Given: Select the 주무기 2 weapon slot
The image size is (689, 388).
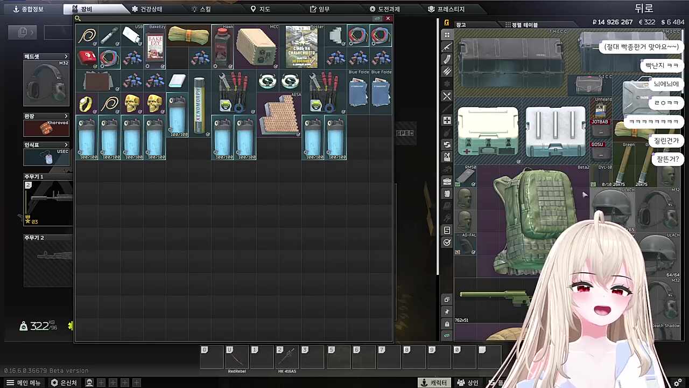Looking at the screenshot, I should pyautogui.click(x=48, y=264).
